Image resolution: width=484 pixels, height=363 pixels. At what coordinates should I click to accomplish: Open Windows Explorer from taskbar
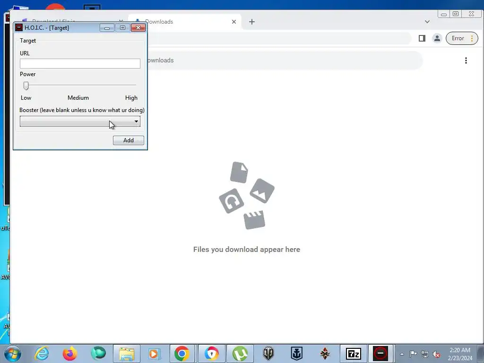pos(127,354)
